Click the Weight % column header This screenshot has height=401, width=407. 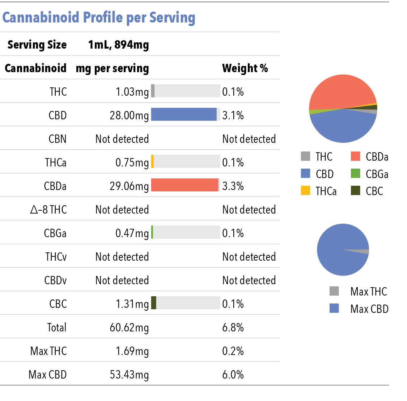tap(245, 68)
